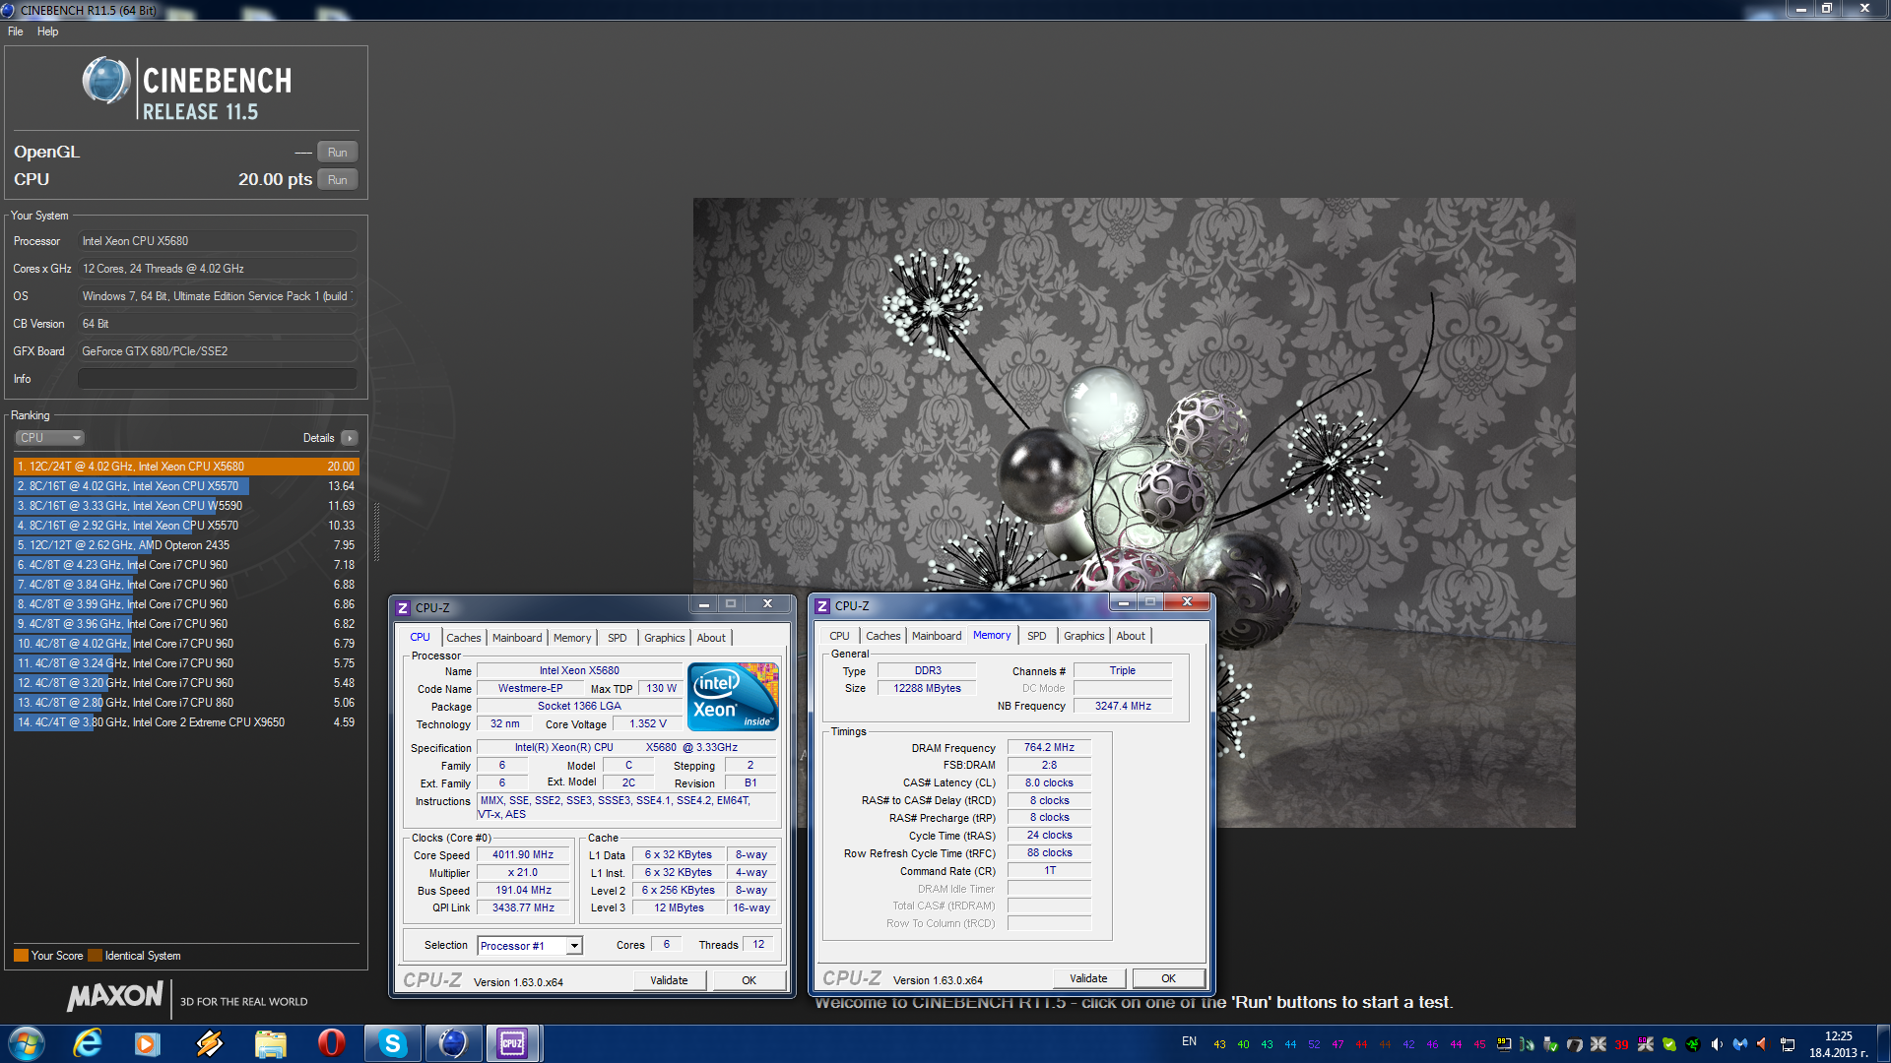The image size is (1891, 1063).
Task: Click the Show Desktop strip
Action: point(1883,1043)
